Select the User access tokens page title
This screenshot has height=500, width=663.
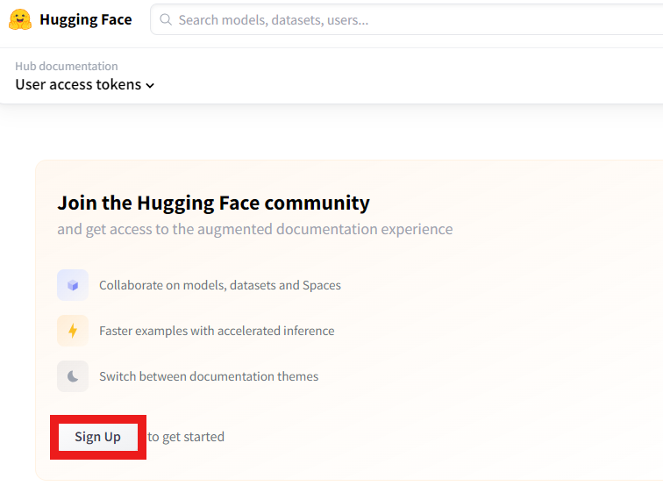coord(78,84)
